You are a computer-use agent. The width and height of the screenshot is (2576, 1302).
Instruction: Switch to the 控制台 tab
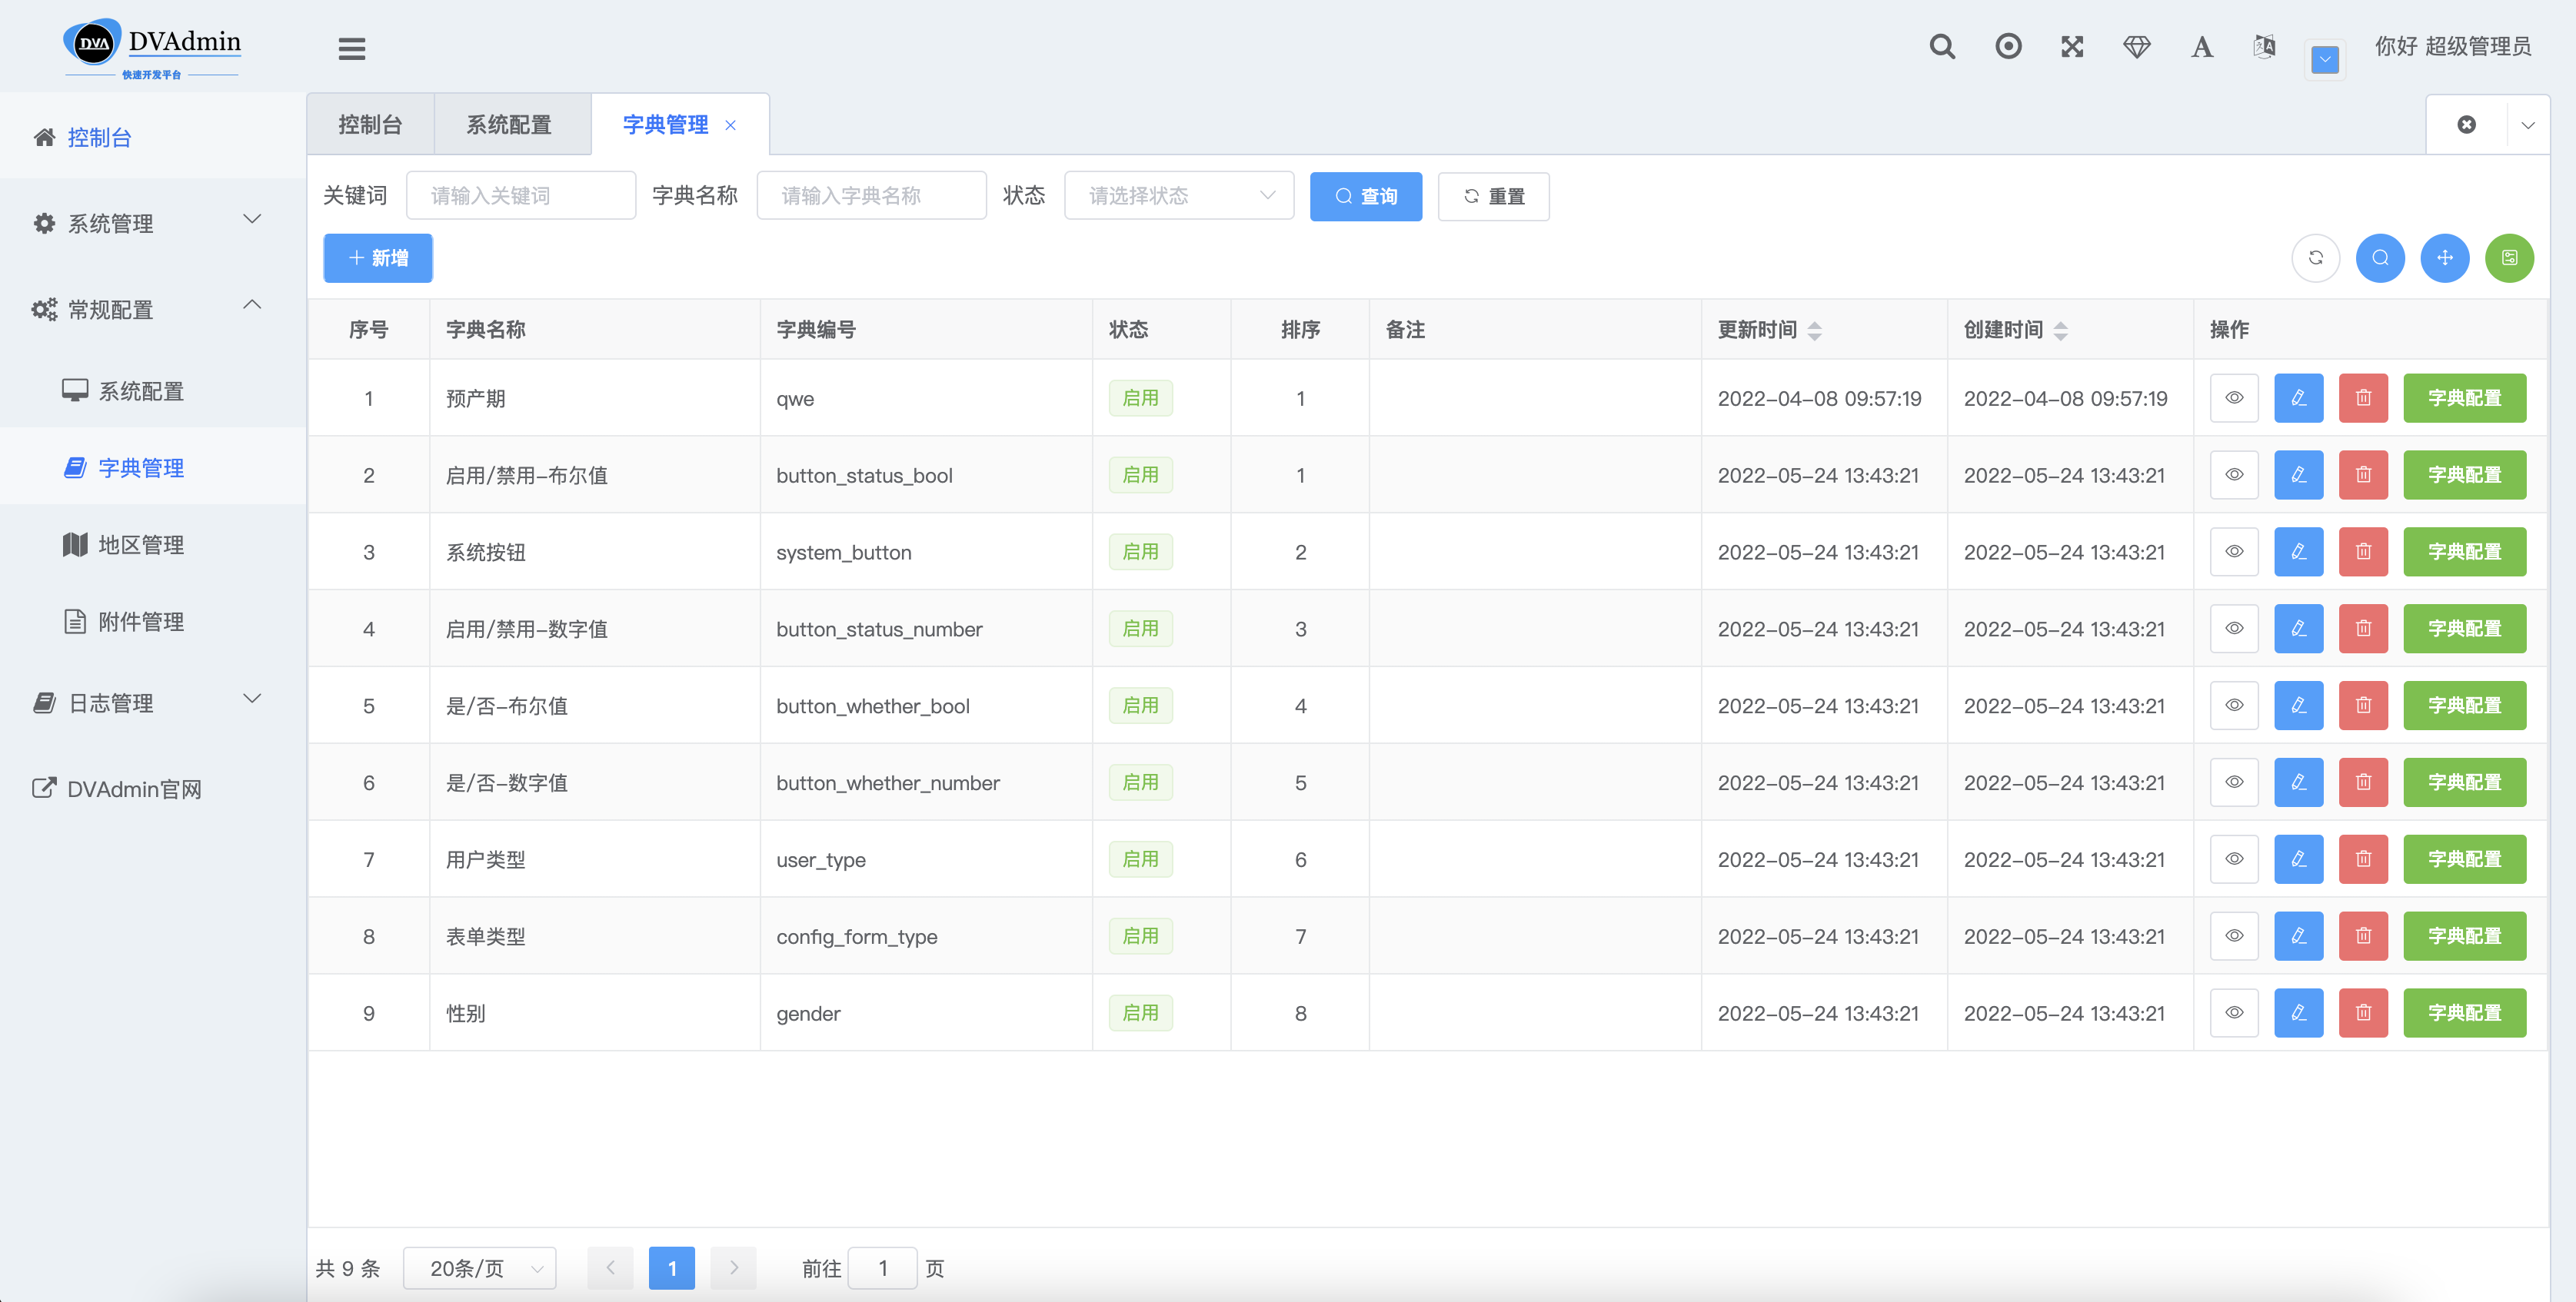click(x=370, y=125)
